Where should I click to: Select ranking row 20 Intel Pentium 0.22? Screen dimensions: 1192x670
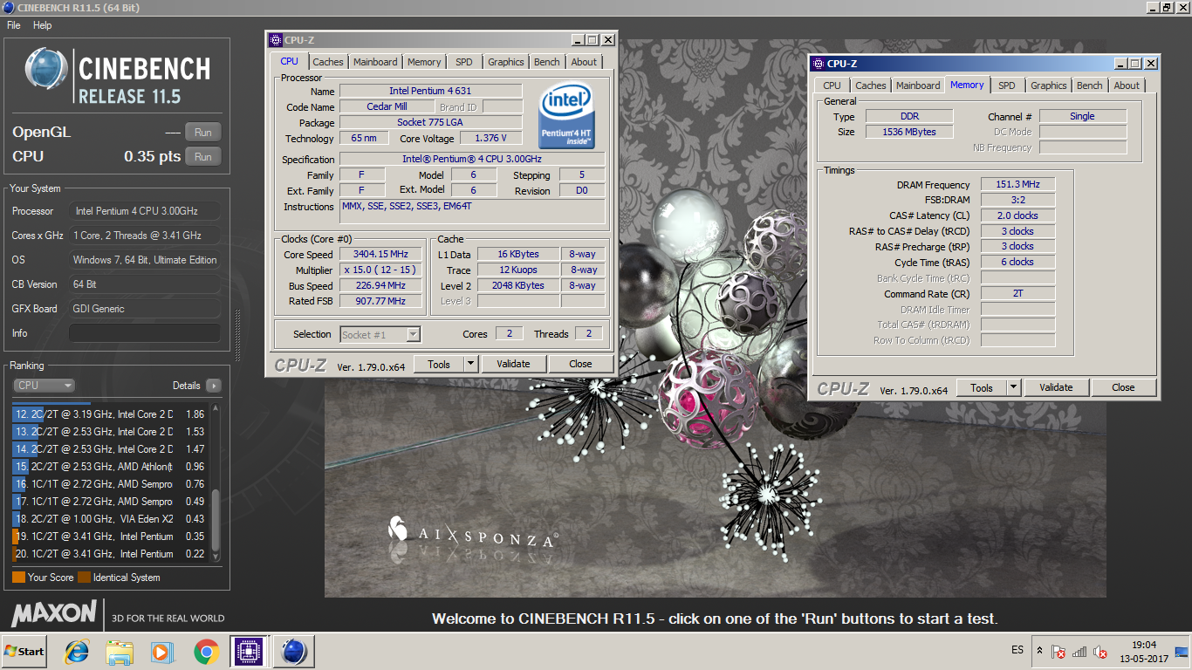tap(110, 554)
